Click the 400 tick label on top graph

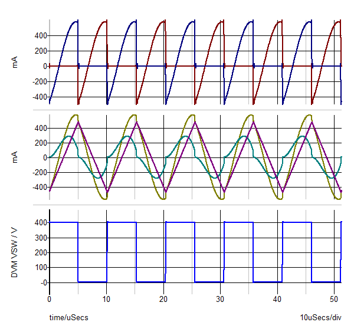point(40,35)
